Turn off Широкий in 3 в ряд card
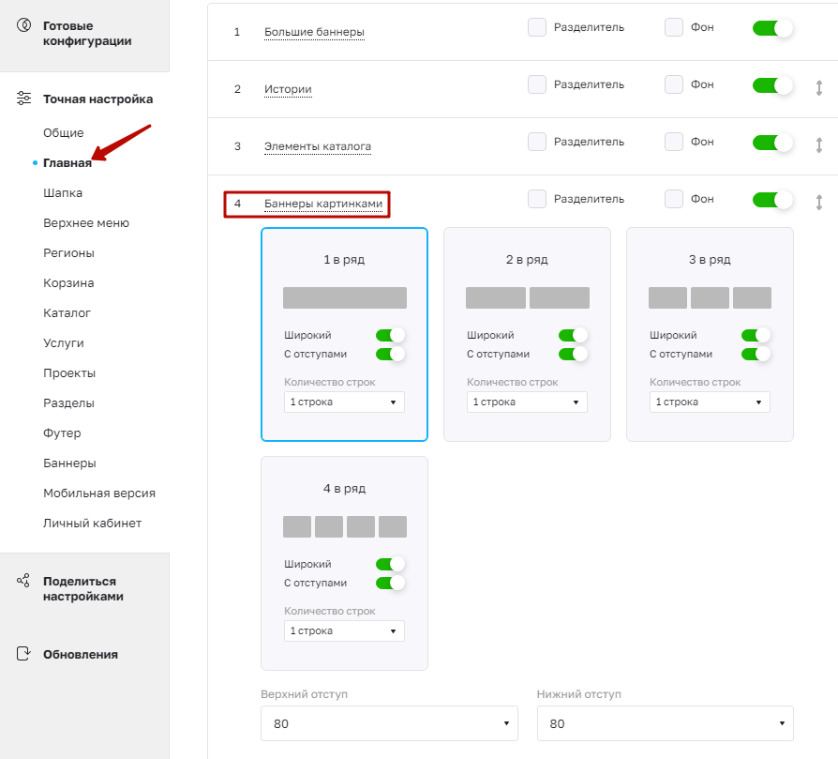 coord(756,335)
